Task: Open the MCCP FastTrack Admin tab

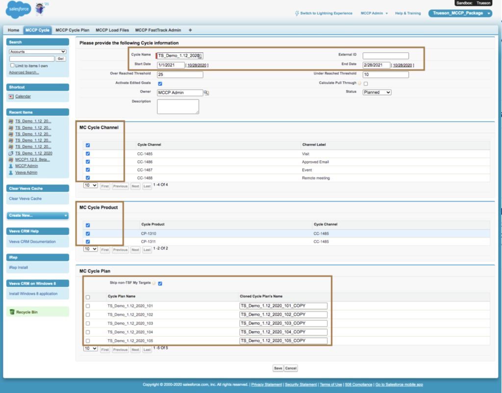Action: point(158,30)
